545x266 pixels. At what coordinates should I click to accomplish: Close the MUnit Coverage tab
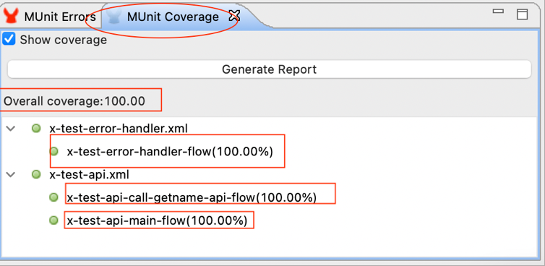tap(234, 16)
